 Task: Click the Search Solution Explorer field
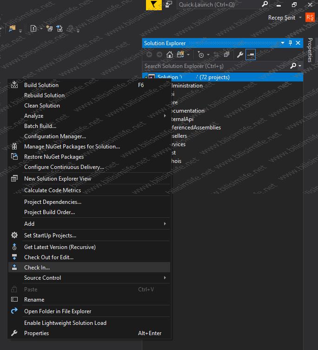pyautogui.click(x=216, y=66)
